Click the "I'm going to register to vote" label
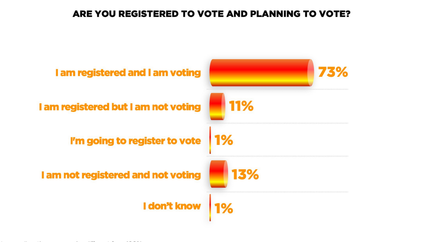Screen dimensions: 426x242 point(135,141)
